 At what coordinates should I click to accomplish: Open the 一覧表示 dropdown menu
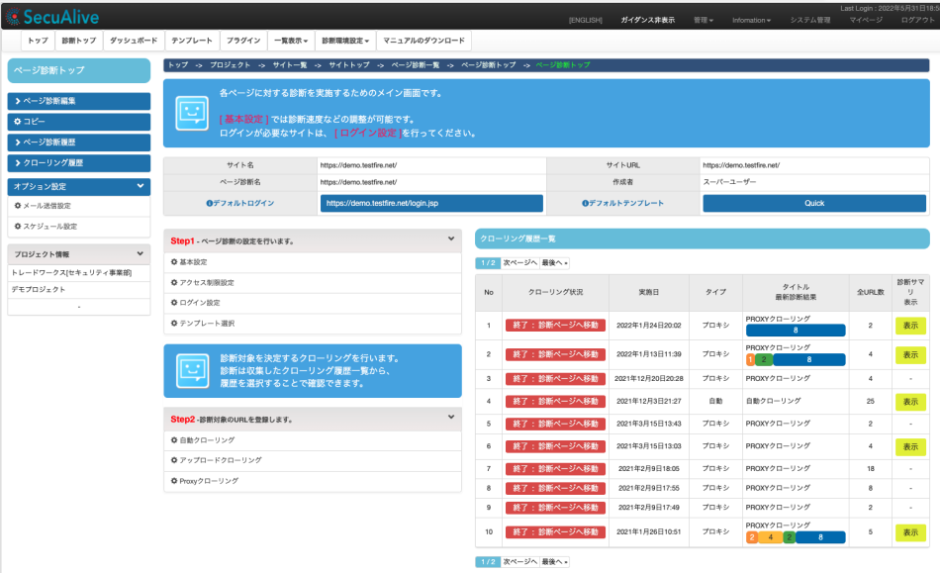click(291, 41)
